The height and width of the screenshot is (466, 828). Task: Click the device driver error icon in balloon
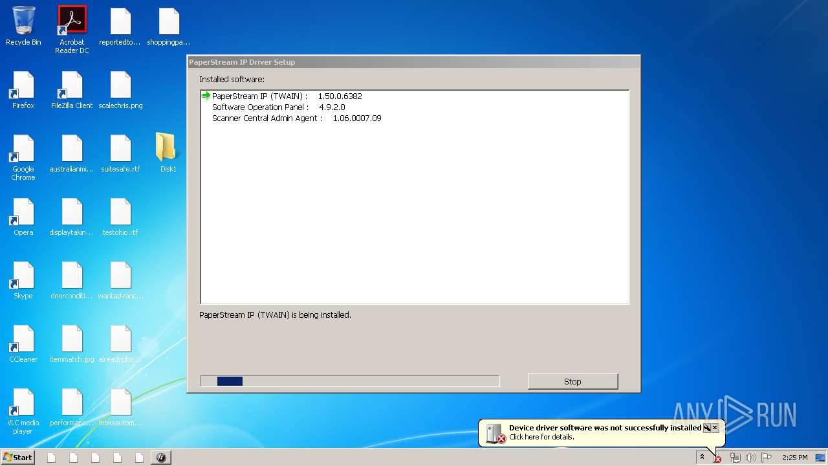tap(496, 433)
